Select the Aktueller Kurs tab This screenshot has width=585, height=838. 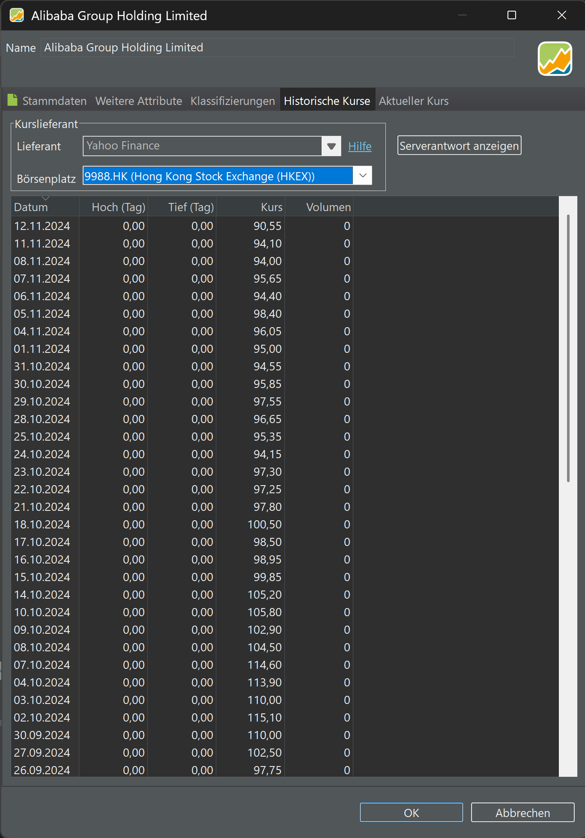point(413,101)
